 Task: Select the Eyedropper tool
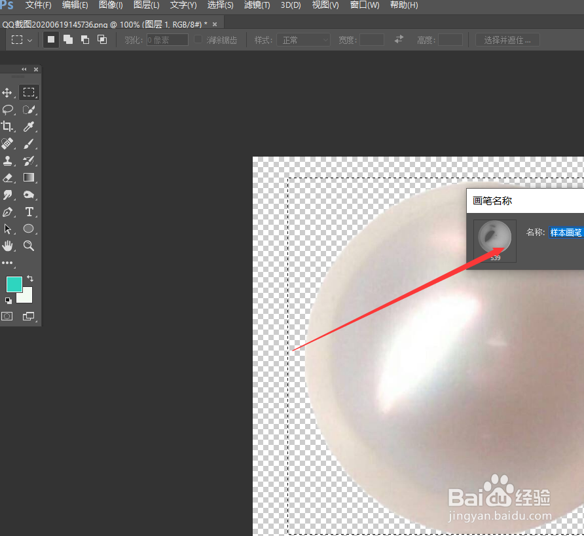pos(29,126)
